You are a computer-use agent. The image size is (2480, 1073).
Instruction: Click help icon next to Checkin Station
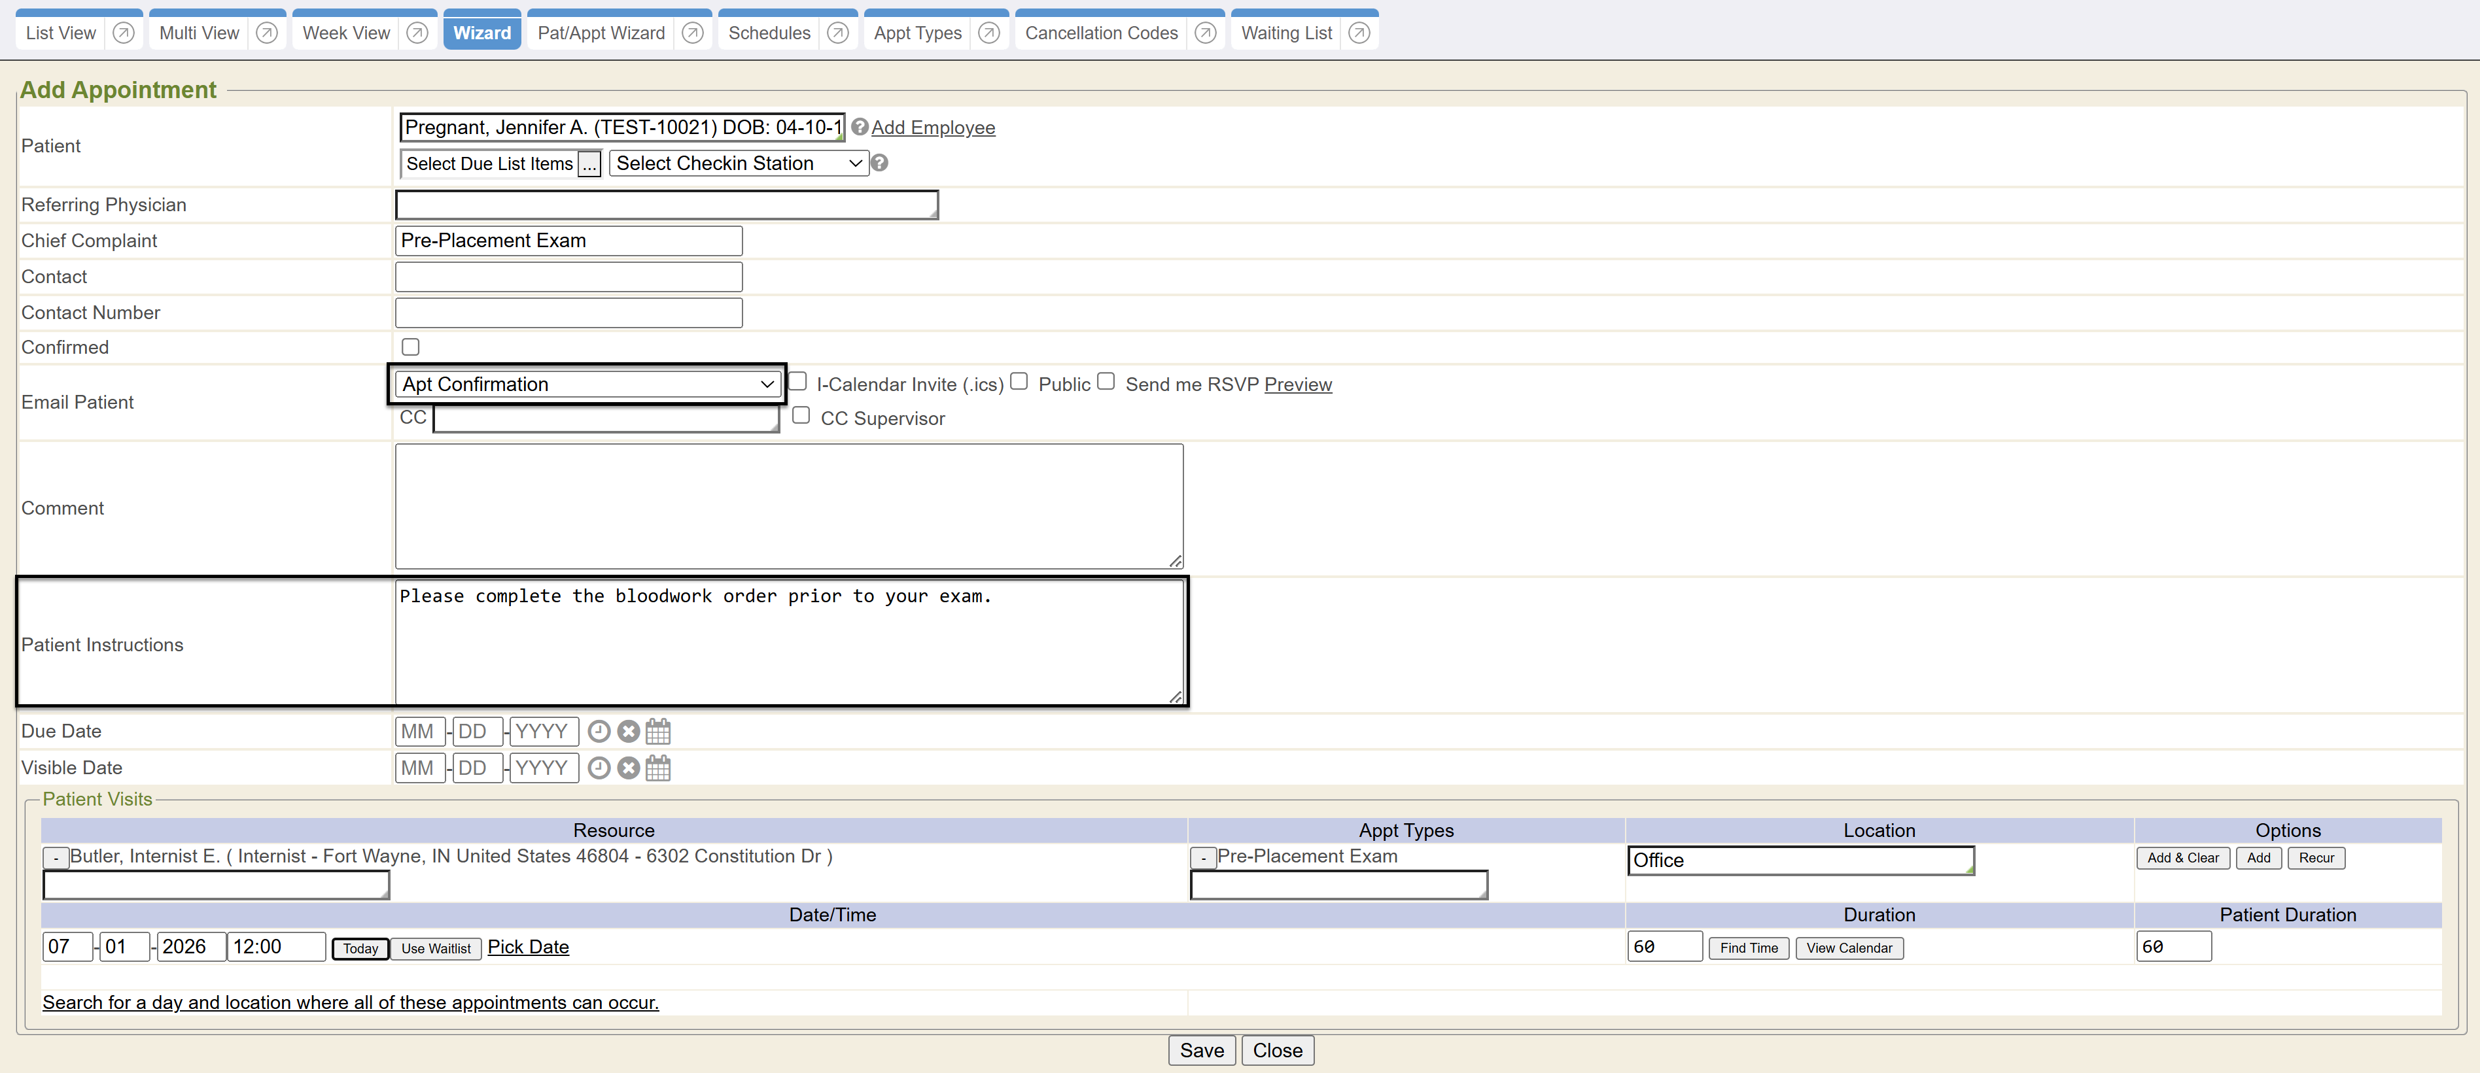point(879,163)
